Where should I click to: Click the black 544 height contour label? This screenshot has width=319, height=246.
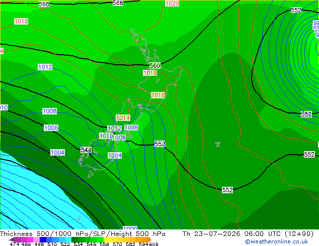[x=86, y=150]
